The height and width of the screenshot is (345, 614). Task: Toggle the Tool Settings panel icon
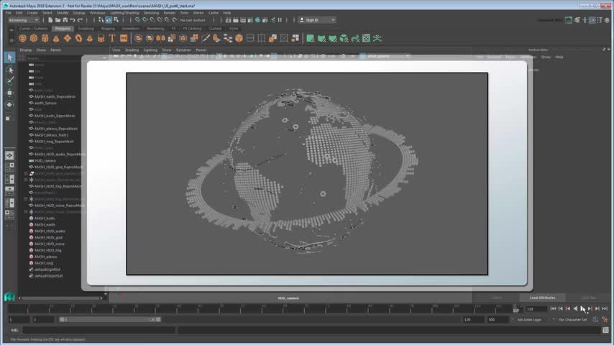point(600,20)
